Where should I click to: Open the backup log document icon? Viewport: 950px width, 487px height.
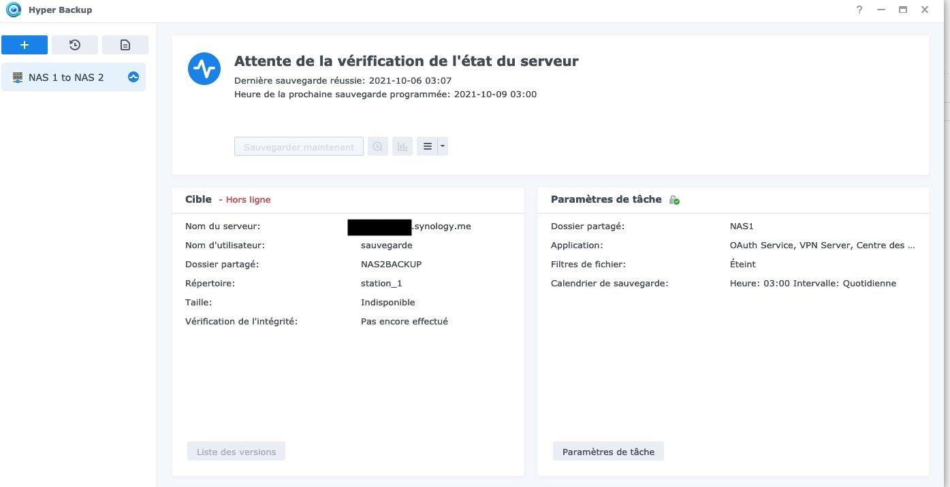click(125, 45)
